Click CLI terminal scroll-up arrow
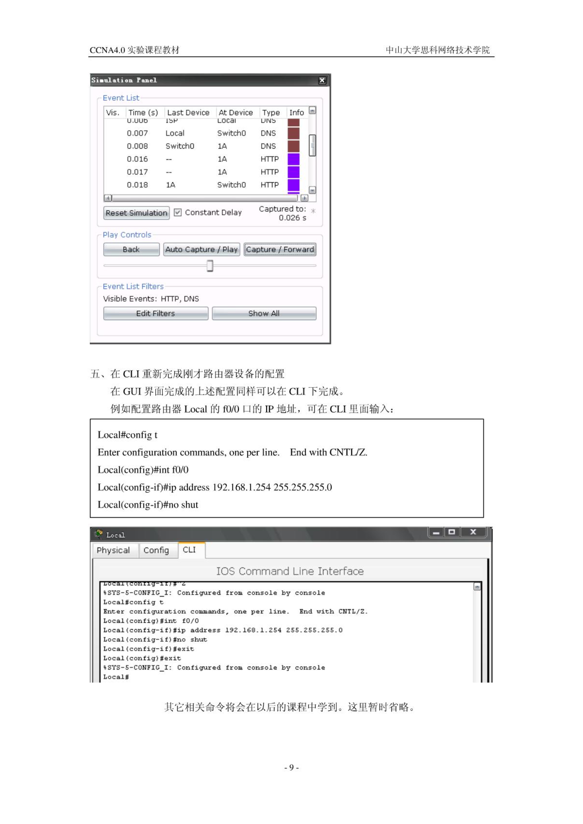 click(x=477, y=587)
